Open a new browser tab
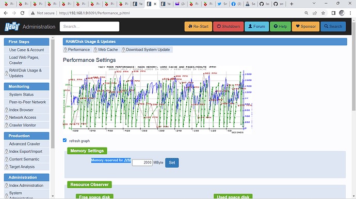356x199 pixels. pyautogui.click(x=292, y=4)
